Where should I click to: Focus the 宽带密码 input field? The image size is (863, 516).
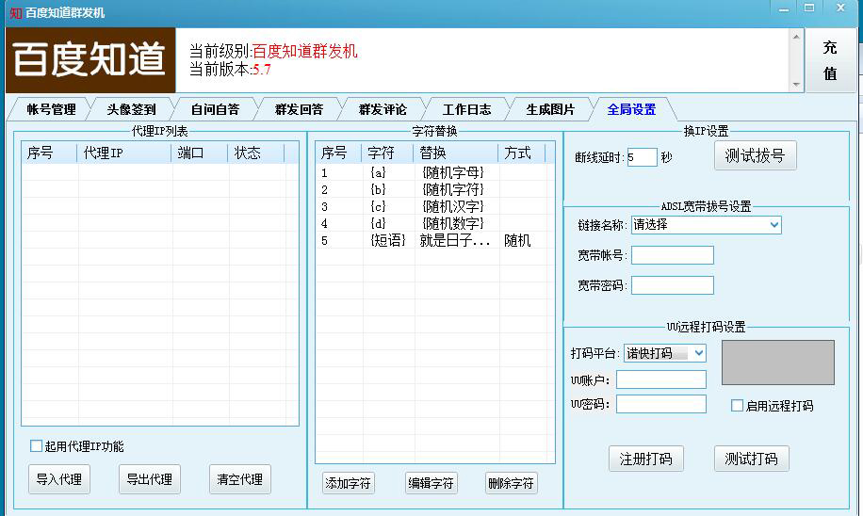(x=673, y=285)
